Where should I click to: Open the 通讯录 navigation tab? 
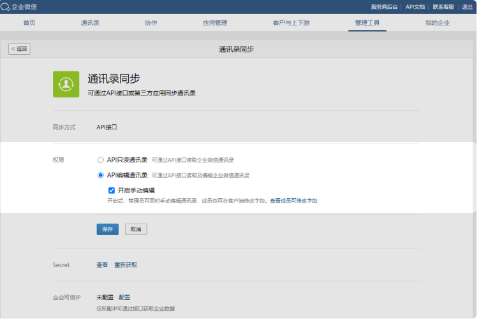[90, 23]
